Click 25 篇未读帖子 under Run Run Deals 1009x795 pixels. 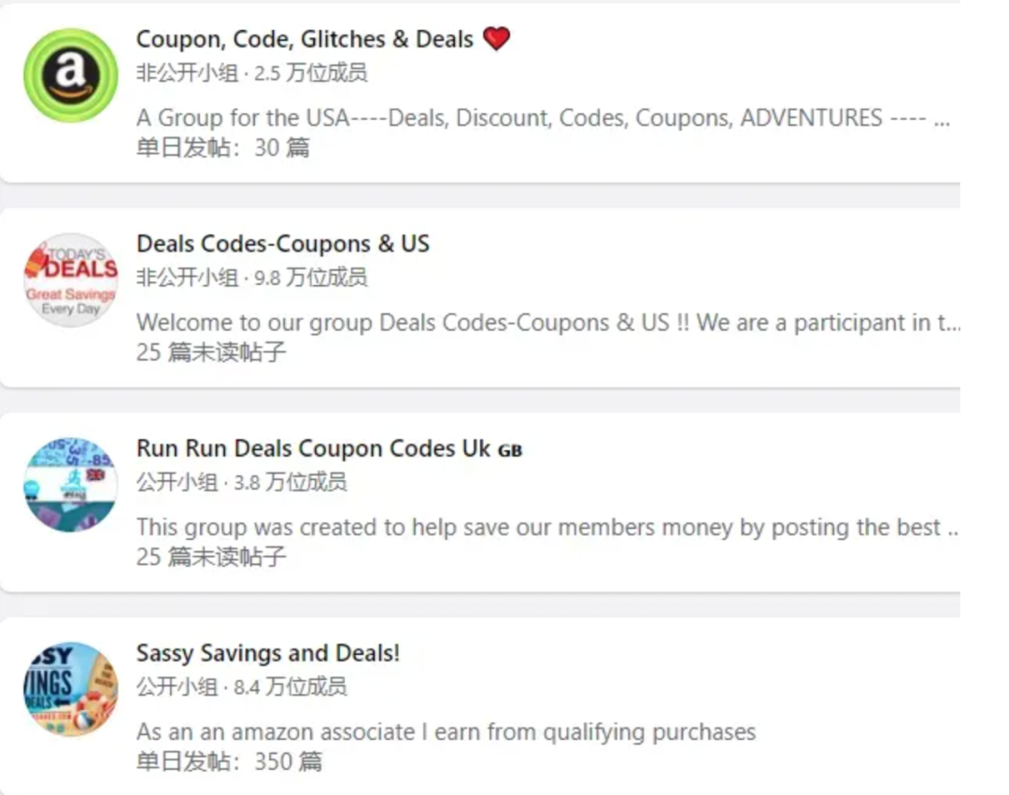coord(211,557)
